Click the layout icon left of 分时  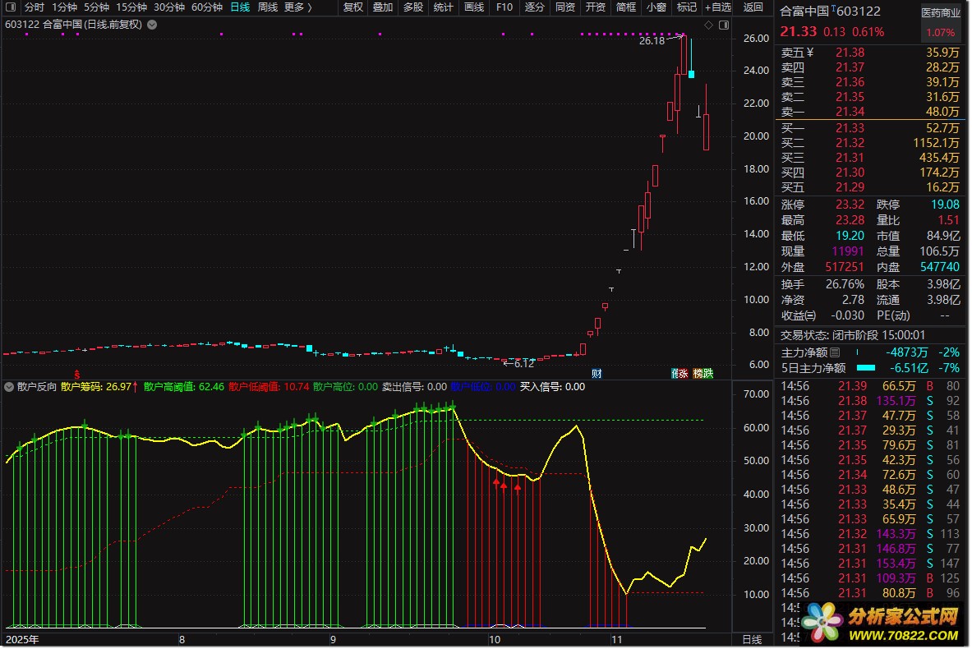click(12, 7)
